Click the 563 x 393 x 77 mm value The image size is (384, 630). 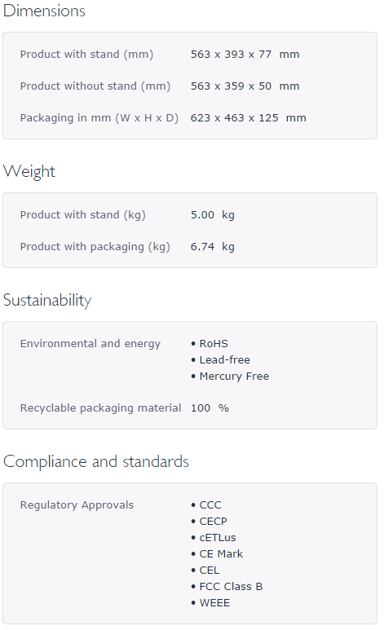pos(245,55)
